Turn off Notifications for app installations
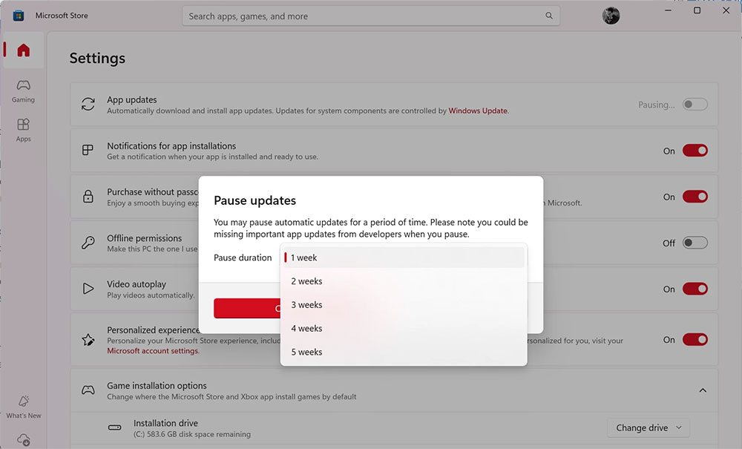The height and width of the screenshot is (449, 742). pos(695,150)
